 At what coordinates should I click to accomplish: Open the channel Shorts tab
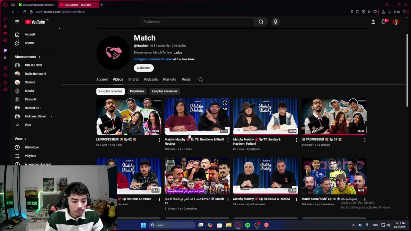click(x=133, y=80)
